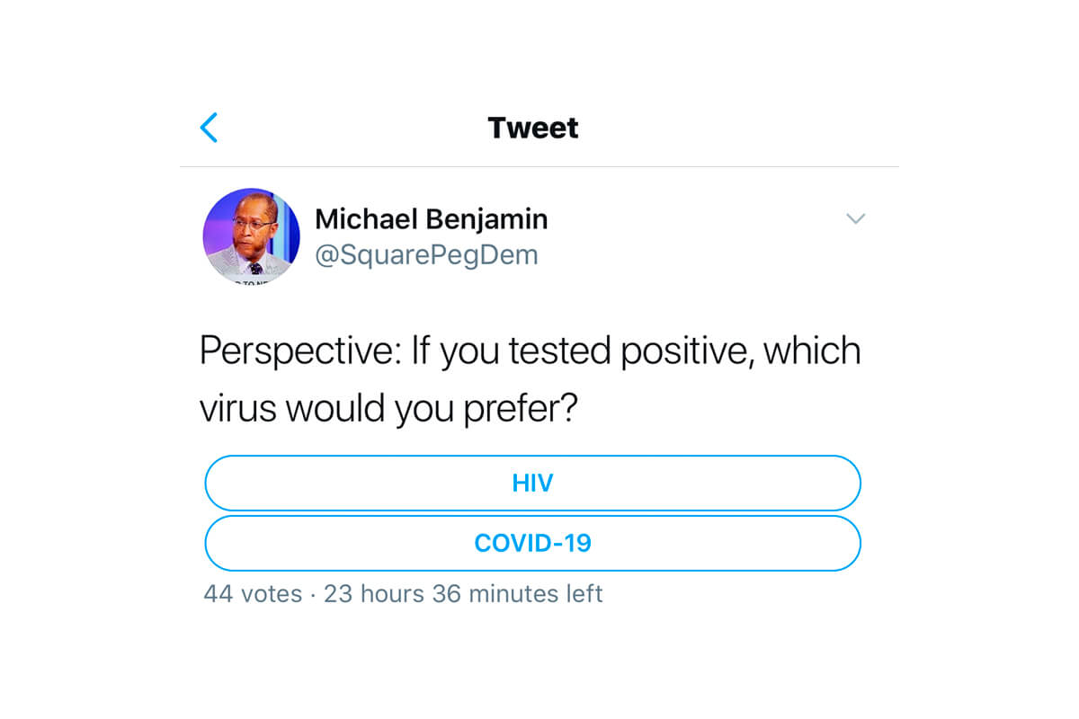Click the @SquarePegDem handle
The width and height of the screenshot is (1079, 719).
click(x=426, y=255)
